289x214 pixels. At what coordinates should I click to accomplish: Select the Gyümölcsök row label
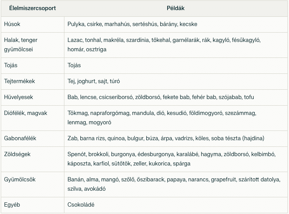click(x=19, y=179)
